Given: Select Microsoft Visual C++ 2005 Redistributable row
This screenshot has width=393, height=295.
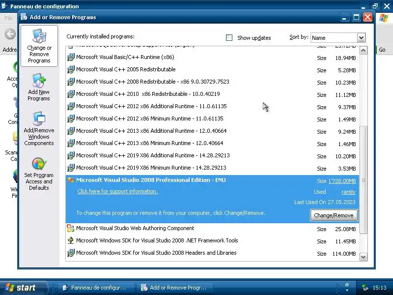Looking at the screenshot, I should click(x=212, y=69).
